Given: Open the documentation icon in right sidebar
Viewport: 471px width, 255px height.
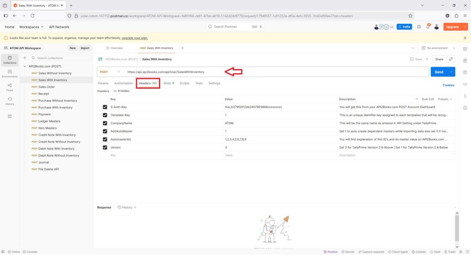Looking at the screenshot, I should point(465,61).
